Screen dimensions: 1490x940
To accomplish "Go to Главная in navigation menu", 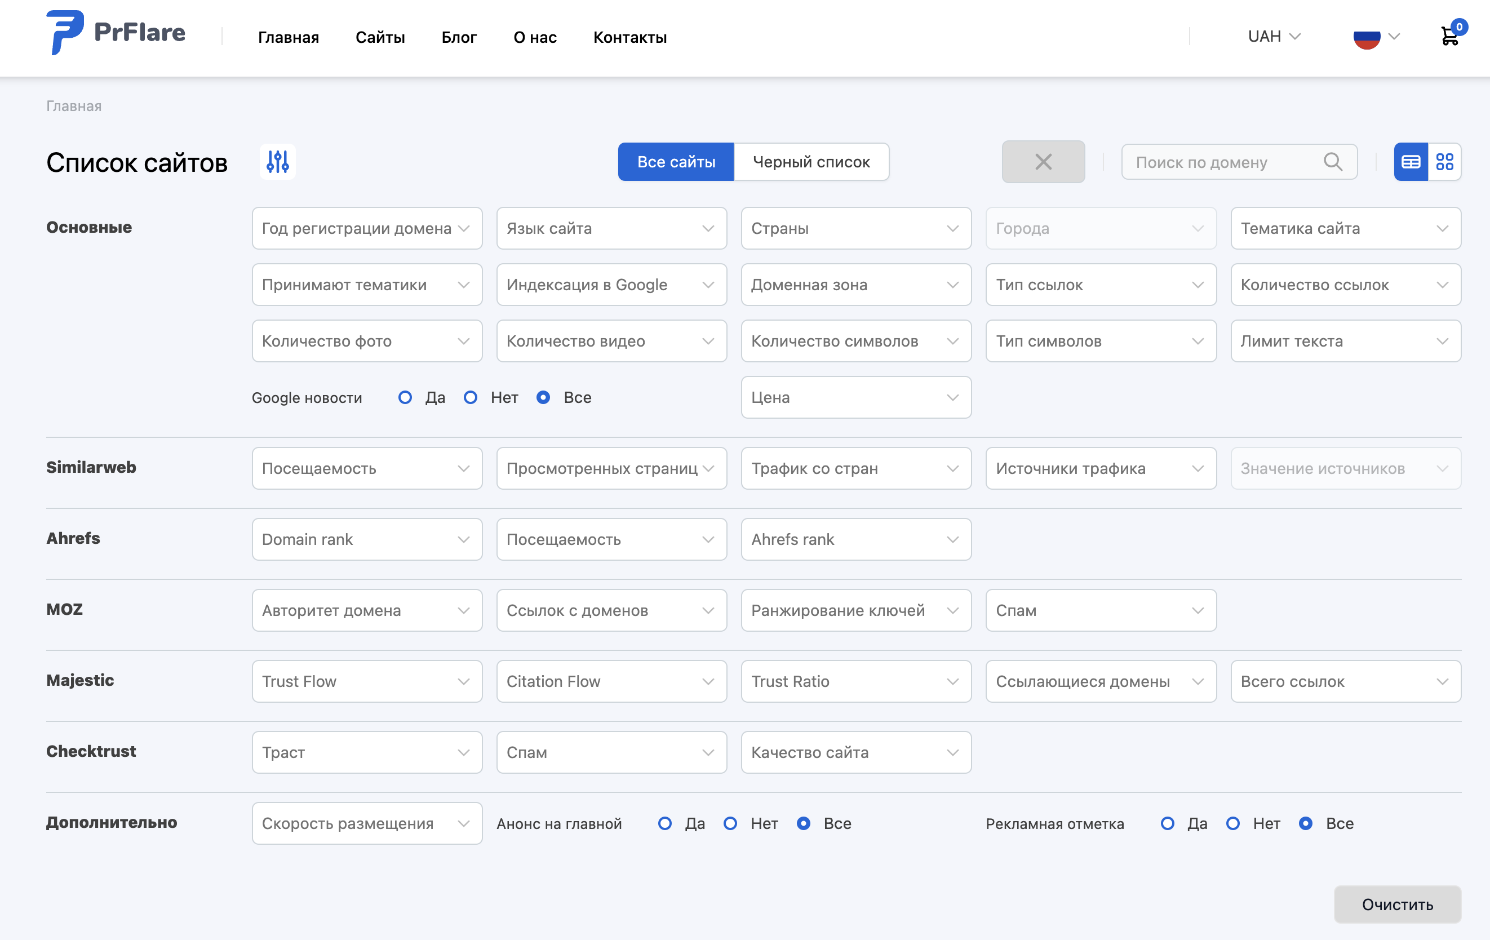I will coord(289,37).
